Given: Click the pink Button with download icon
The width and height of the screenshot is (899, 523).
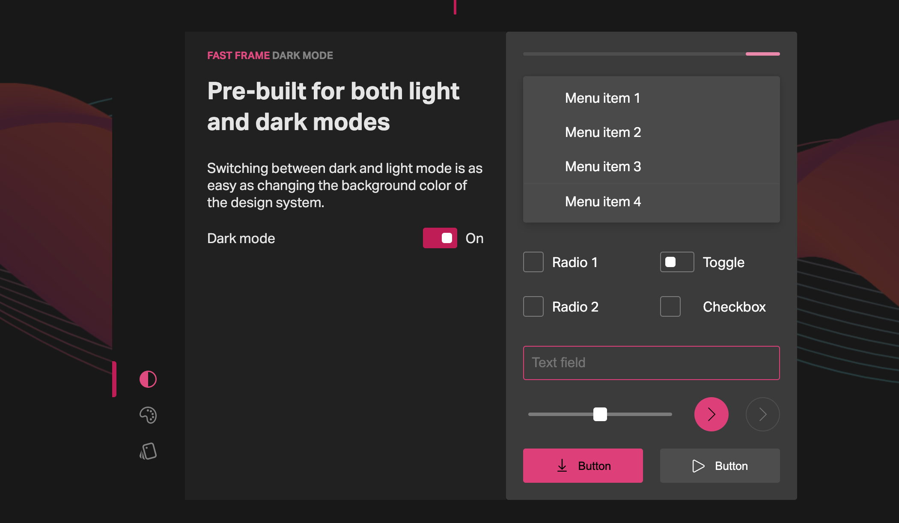Looking at the screenshot, I should (583, 466).
